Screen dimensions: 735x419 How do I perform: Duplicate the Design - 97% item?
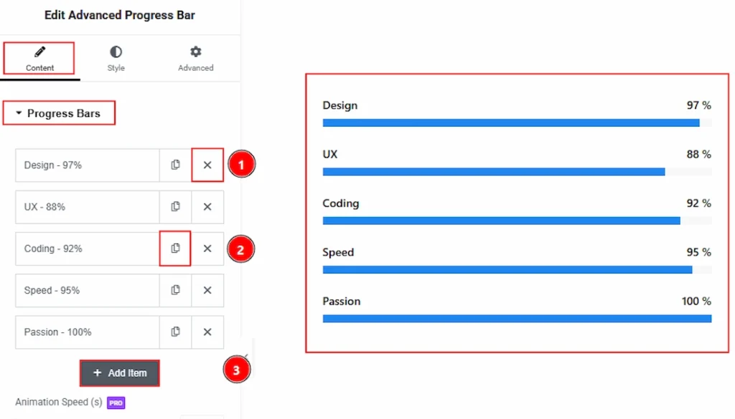[175, 165]
